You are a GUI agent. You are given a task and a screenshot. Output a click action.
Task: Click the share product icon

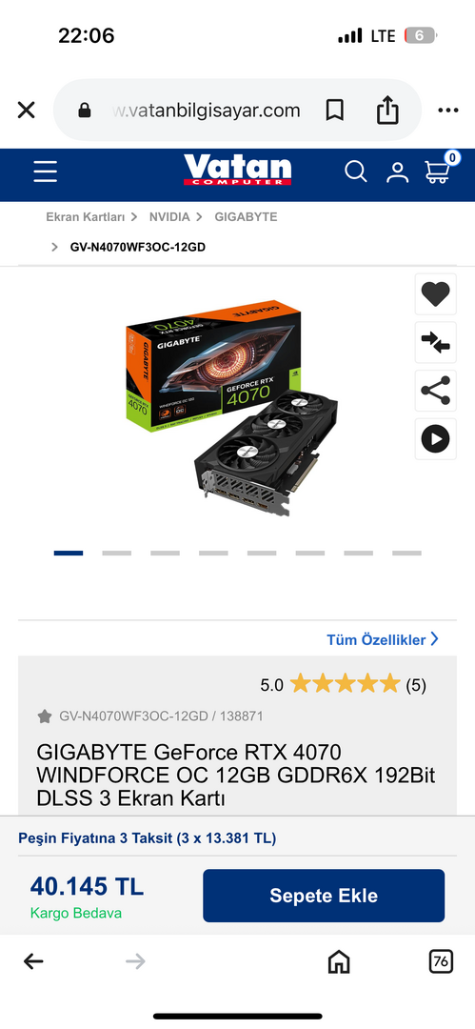436,391
